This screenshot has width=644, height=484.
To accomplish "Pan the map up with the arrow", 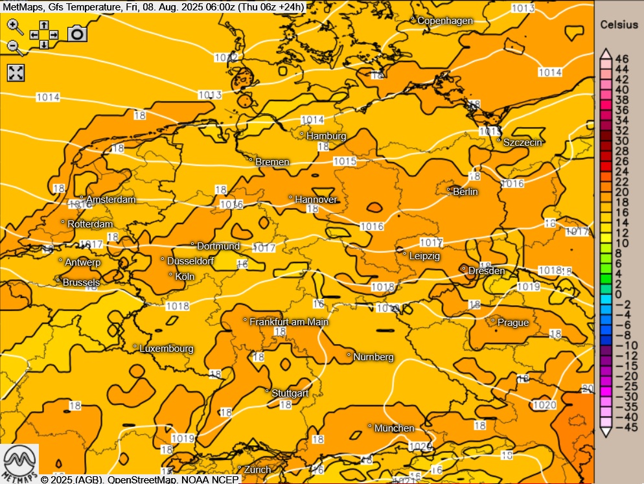I will [44, 25].
